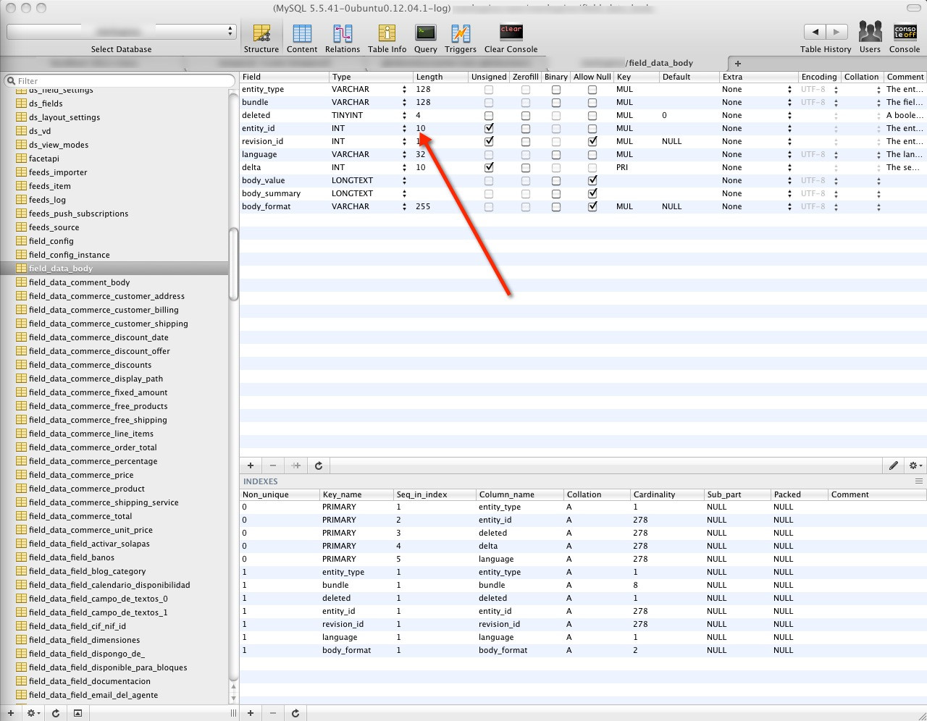The height and width of the screenshot is (721, 927).
Task: Refresh the indexes list
Action: click(295, 713)
